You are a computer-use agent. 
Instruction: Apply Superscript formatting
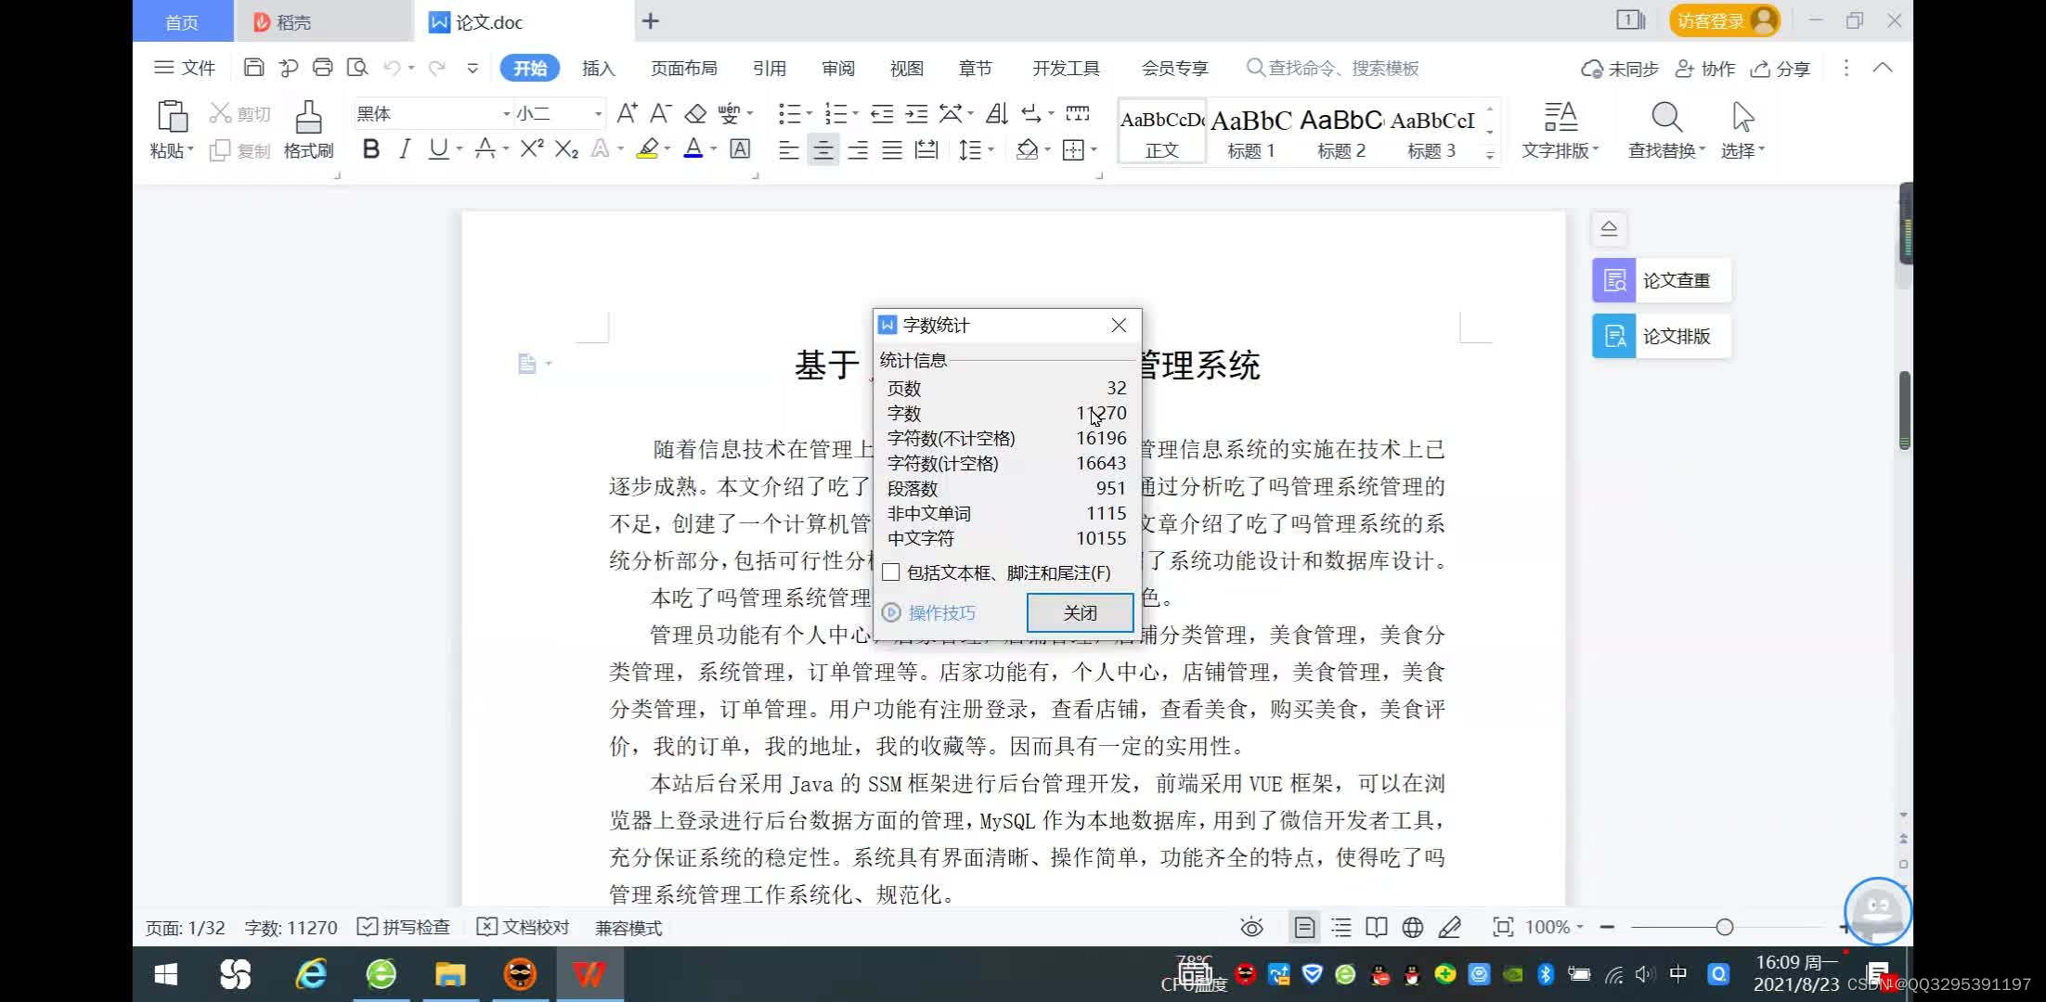(x=532, y=149)
